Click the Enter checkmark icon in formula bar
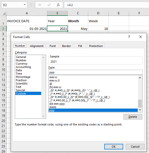Image resolution: width=149 pixels, height=153 pixels. [49, 5]
